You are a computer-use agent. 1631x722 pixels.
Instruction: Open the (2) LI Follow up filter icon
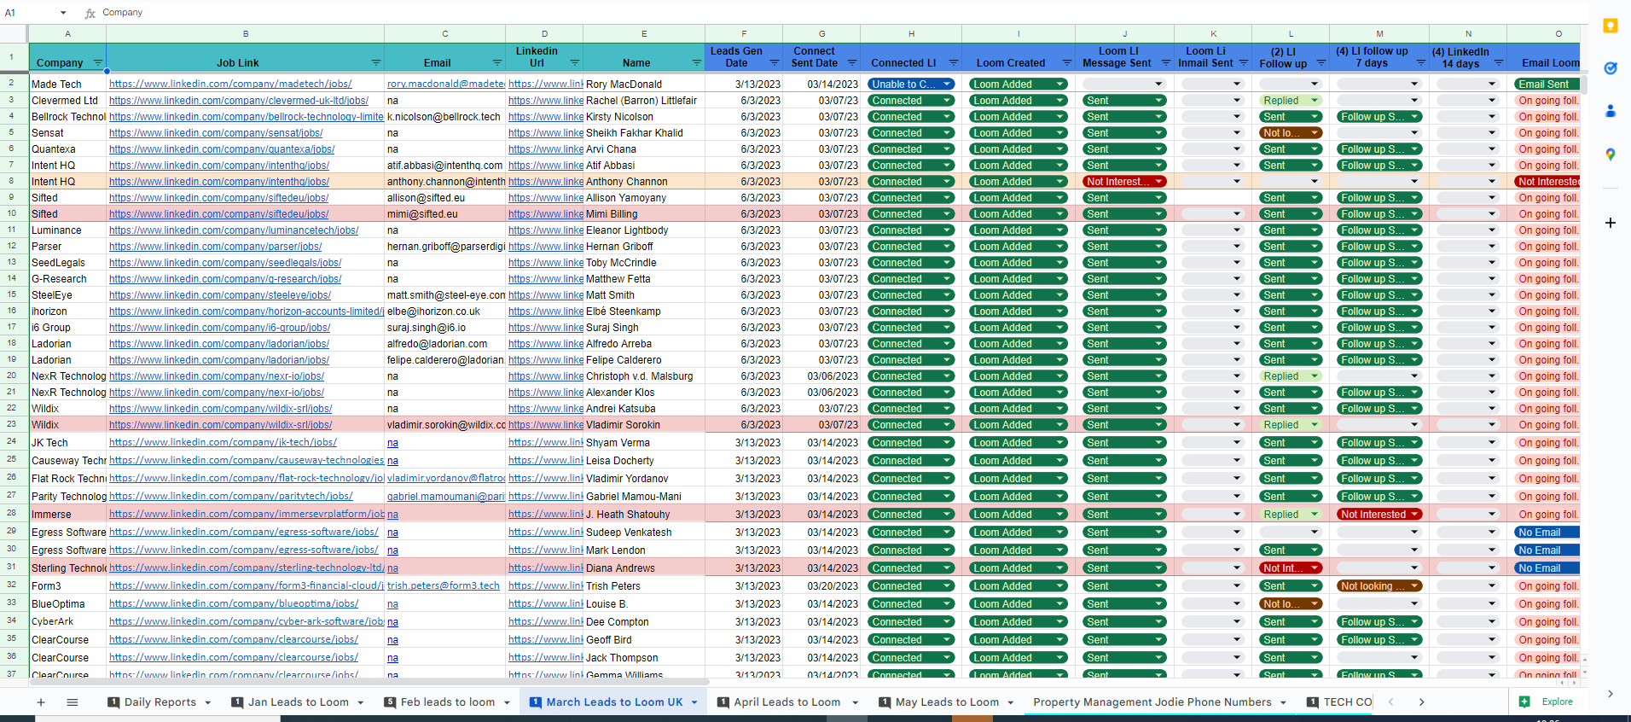tap(1321, 63)
